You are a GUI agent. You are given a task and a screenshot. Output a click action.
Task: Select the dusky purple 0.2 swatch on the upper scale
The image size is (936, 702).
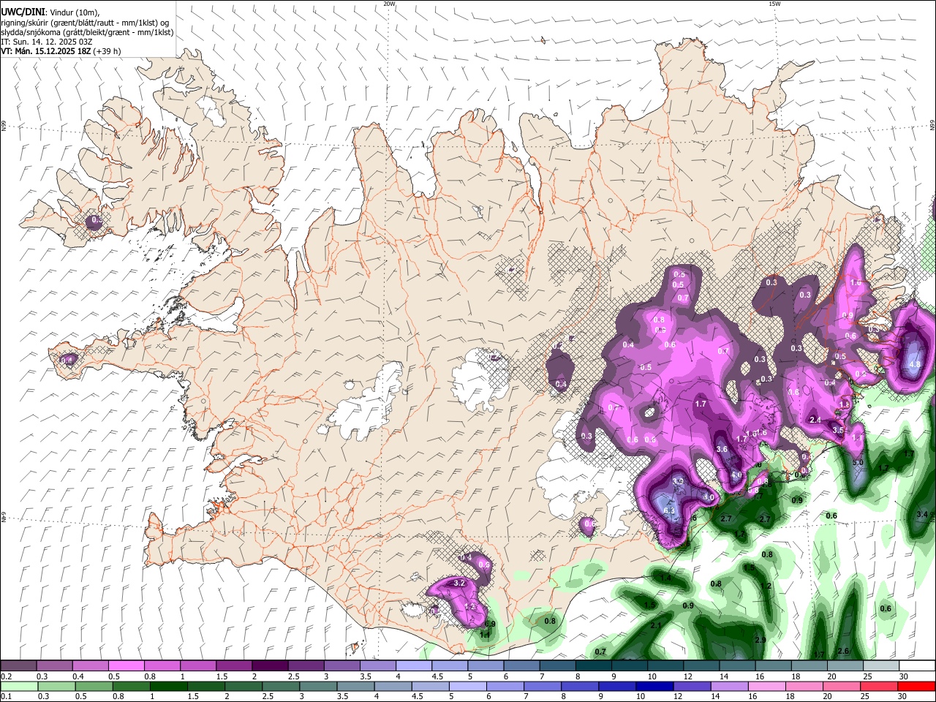pos(18,665)
